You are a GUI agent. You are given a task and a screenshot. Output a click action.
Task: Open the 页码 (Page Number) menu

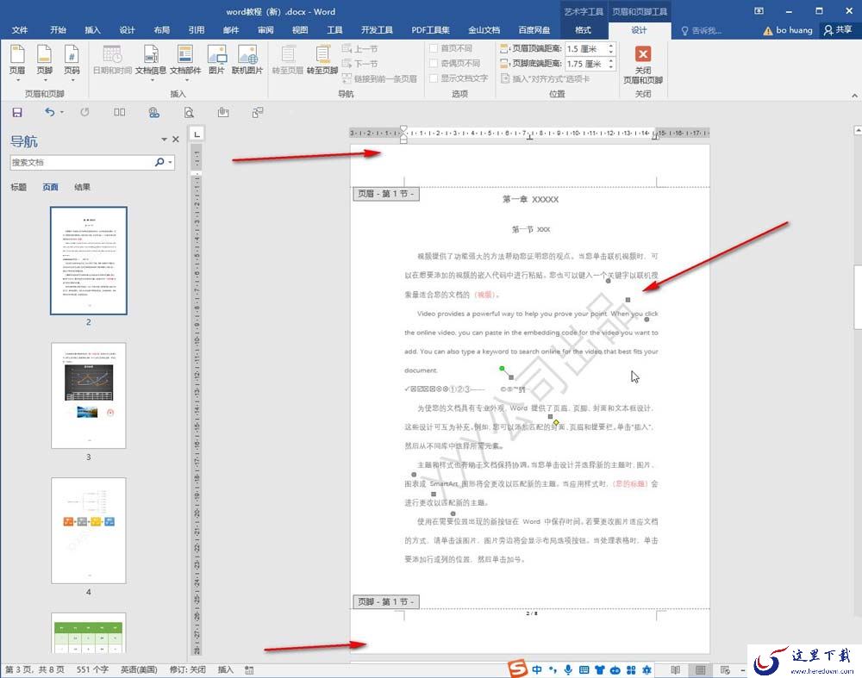pos(72,61)
